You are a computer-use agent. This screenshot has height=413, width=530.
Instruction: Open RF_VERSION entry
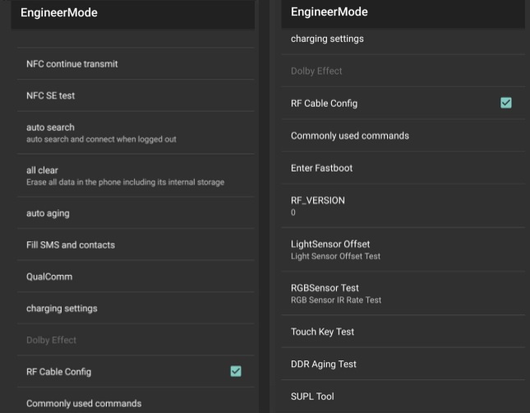click(403, 205)
